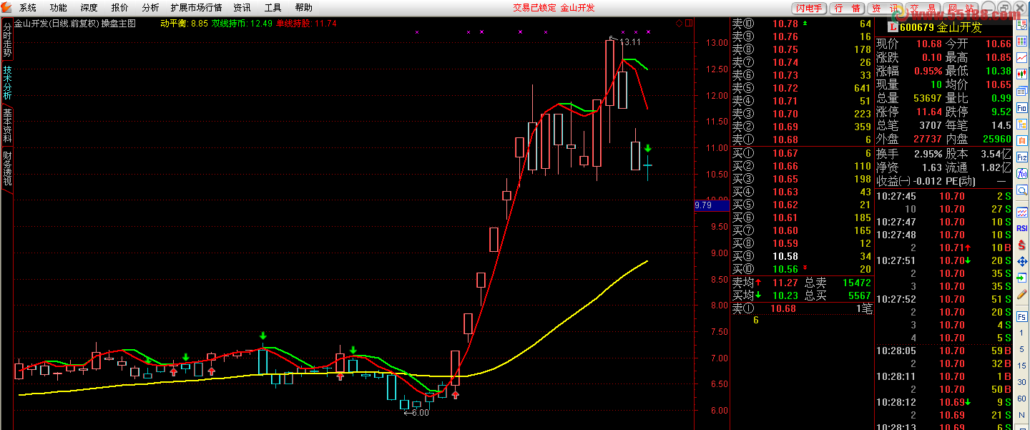
Task: Click the 涨停 11.64 value
Action: pyautogui.click(x=928, y=112)
